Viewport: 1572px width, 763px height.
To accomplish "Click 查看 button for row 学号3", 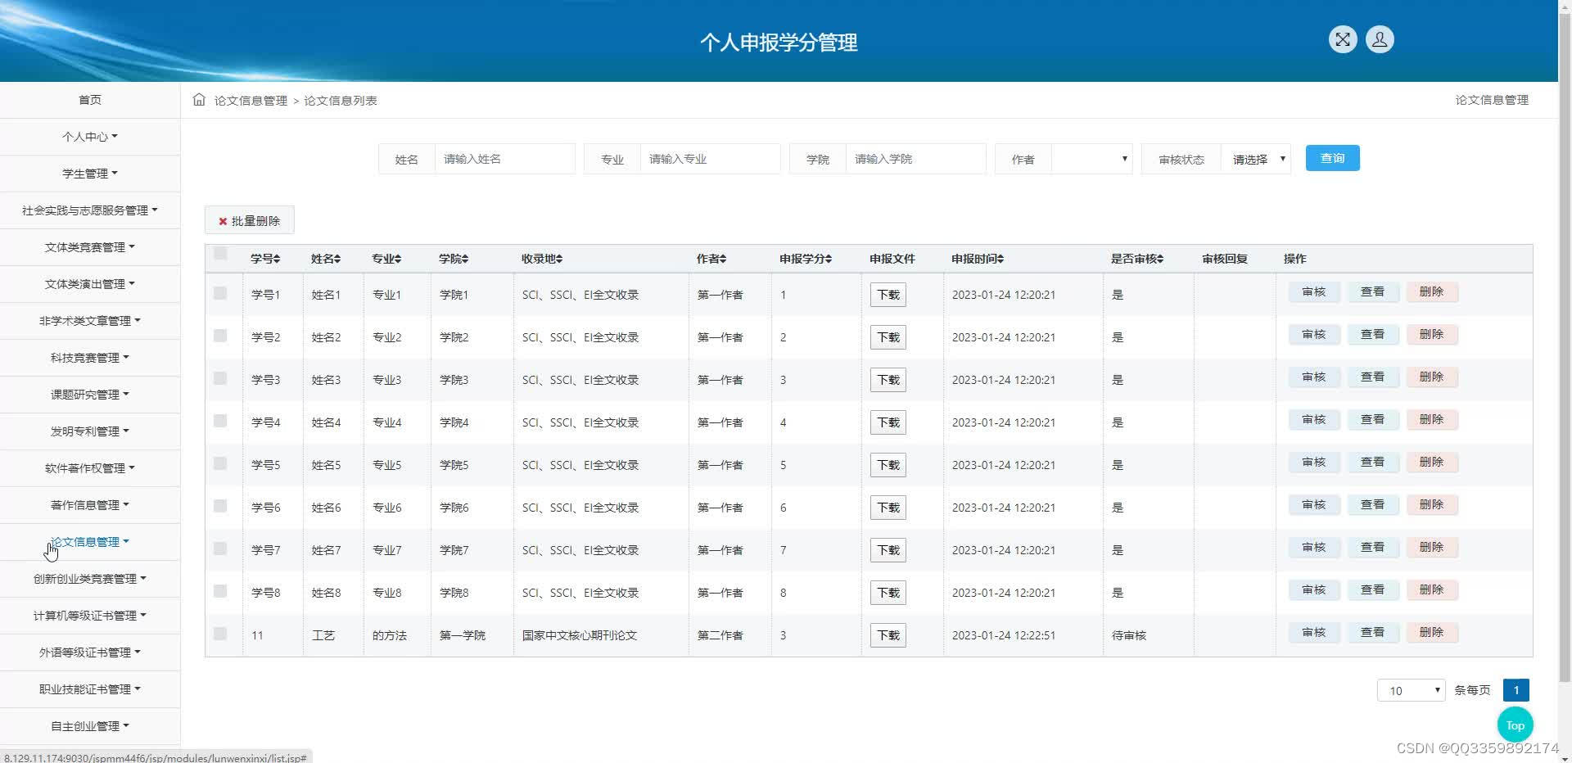I will pos(1373,377).
